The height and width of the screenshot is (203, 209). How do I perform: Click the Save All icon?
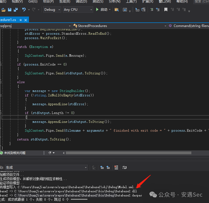pyautogui.click(x=15, y=10)
